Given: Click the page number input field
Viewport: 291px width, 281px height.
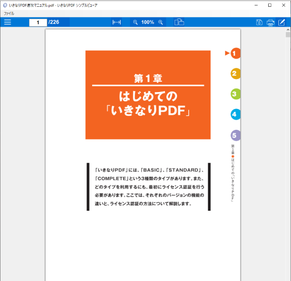Looking at the screenshot, I should pyautogui.click(x=38, y=22).
